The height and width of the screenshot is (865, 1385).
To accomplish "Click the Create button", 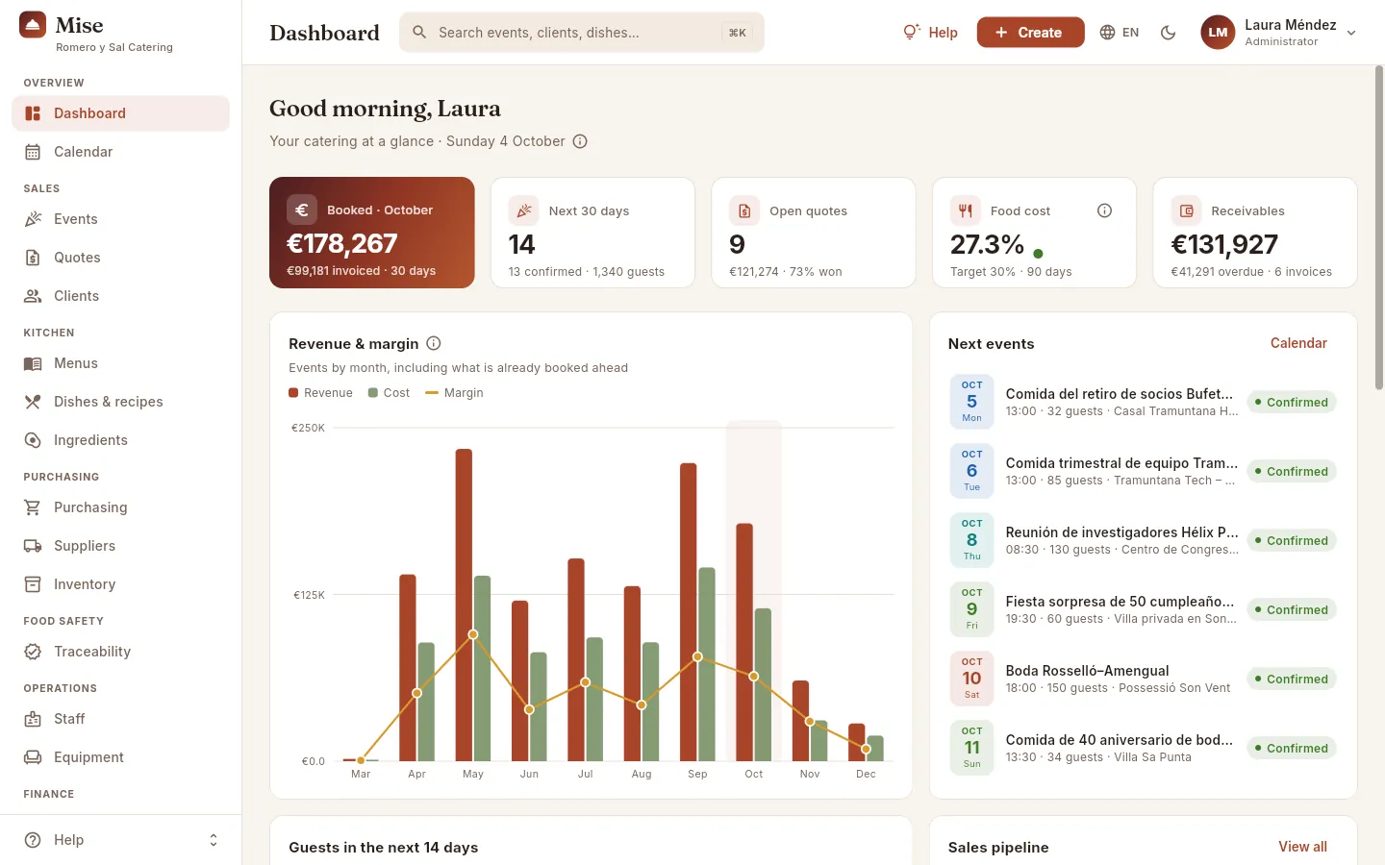I will tap(1030, 33).
